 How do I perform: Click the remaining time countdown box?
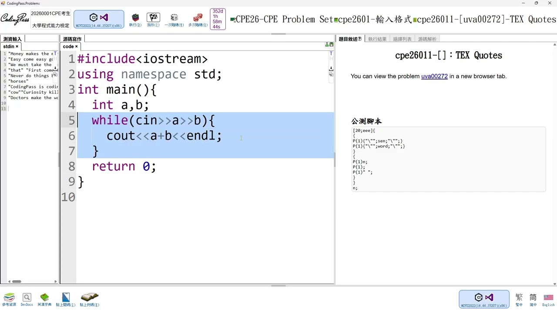218,19
